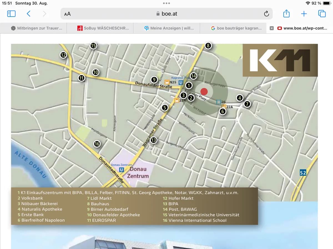Tap map marker number 2
This screenshot has width=333, height=249.
click(x=191, y=98)
